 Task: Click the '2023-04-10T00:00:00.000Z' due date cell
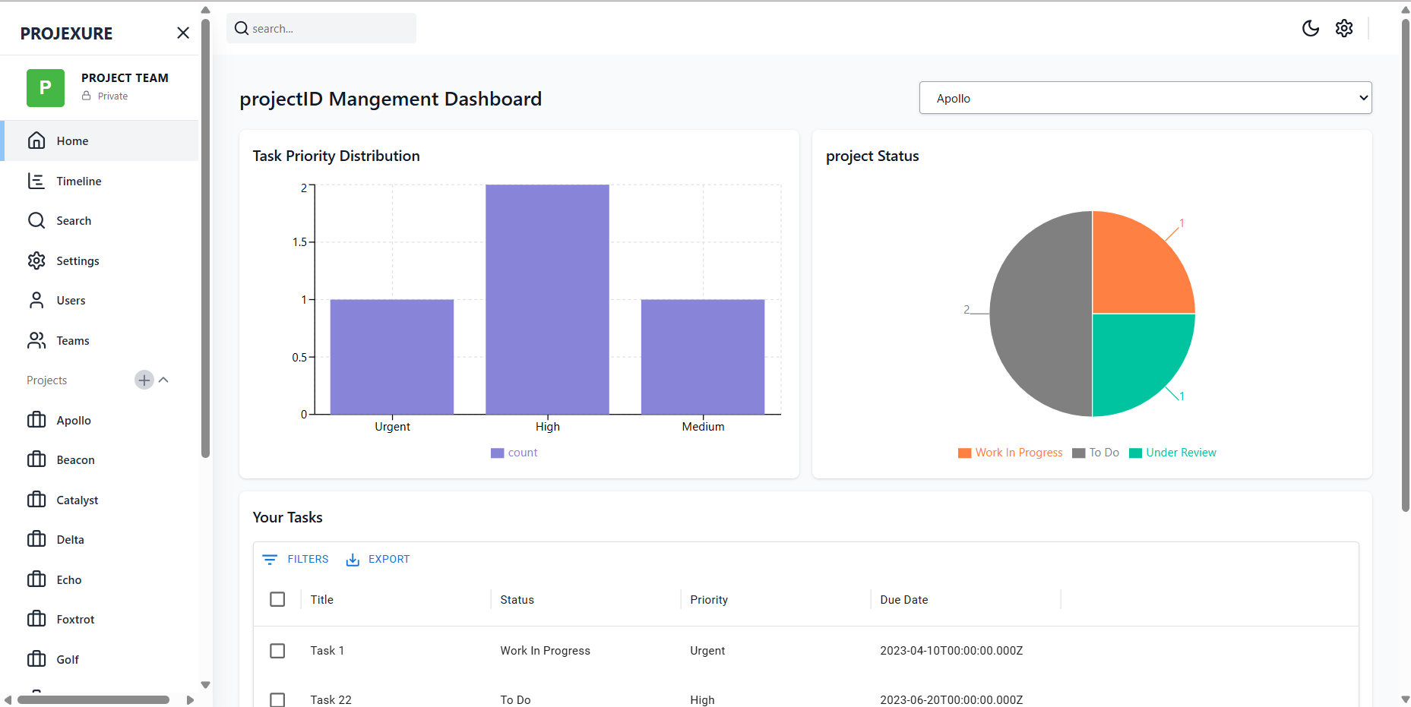(951, 651)
